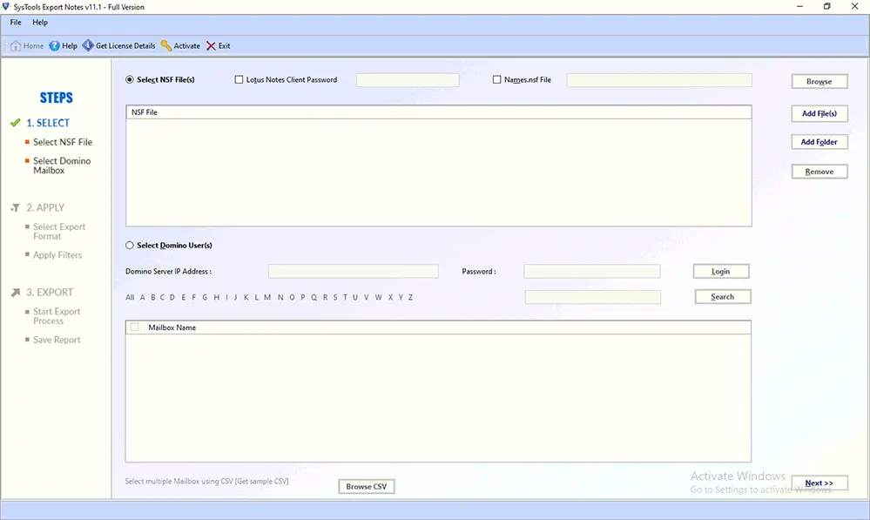The image size is (870, 520).
Task: Click the Get License Details toolbar icon
Action: (88, 45)
